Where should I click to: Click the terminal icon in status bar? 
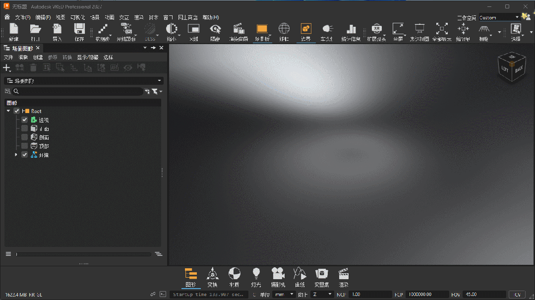163,294
